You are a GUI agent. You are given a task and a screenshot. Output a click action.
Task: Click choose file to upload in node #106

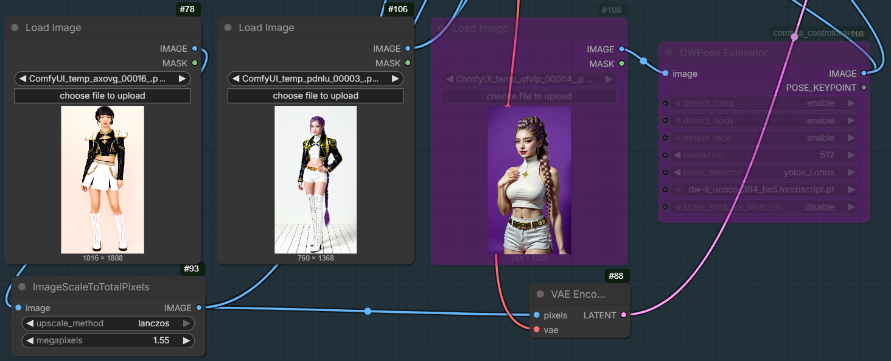[x=315, y=96]
